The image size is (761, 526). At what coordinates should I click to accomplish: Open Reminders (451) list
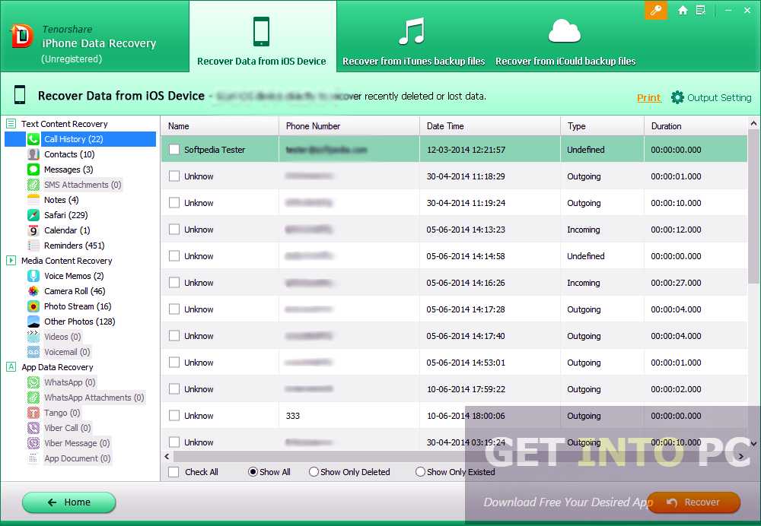pyautogui.click(x=75, y=246)
